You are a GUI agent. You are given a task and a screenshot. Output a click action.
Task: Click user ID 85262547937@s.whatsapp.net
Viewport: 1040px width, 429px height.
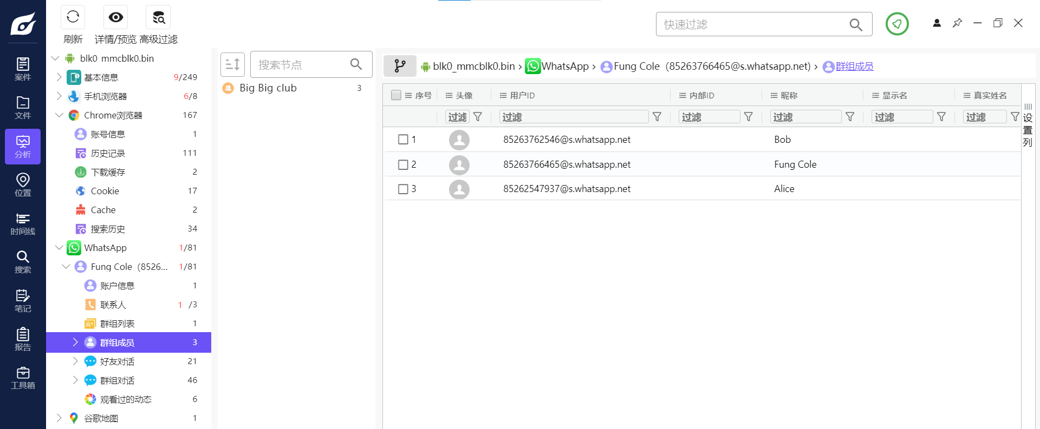click(567, 189)
